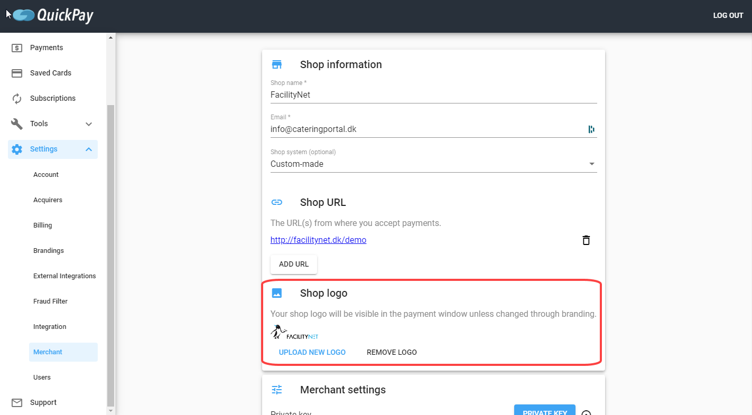The height and width of the screenshot is (415, 752).
Task: Click the password manager icon in Email field
Action: pyautogui.click(x=591, y=129)
